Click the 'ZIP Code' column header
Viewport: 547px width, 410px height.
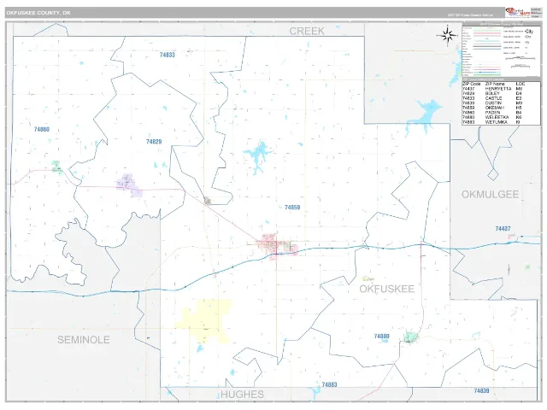471,84
